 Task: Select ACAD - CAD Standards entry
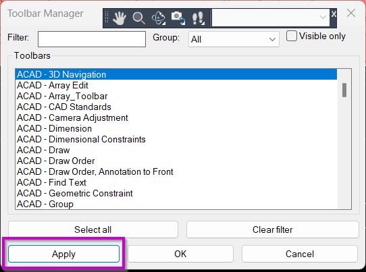pos(176,107)
